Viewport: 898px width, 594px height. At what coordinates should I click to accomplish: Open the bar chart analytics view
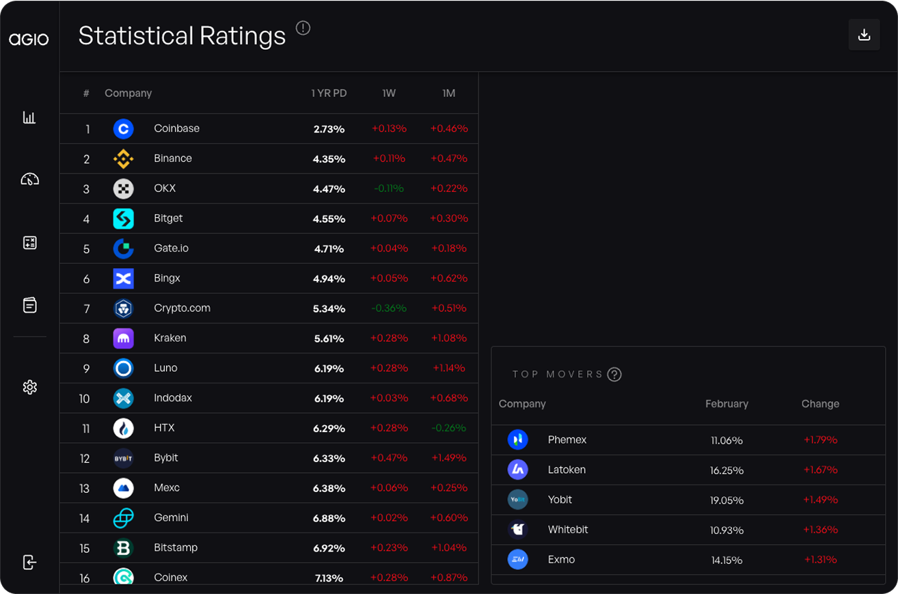(x=29, y=117)
